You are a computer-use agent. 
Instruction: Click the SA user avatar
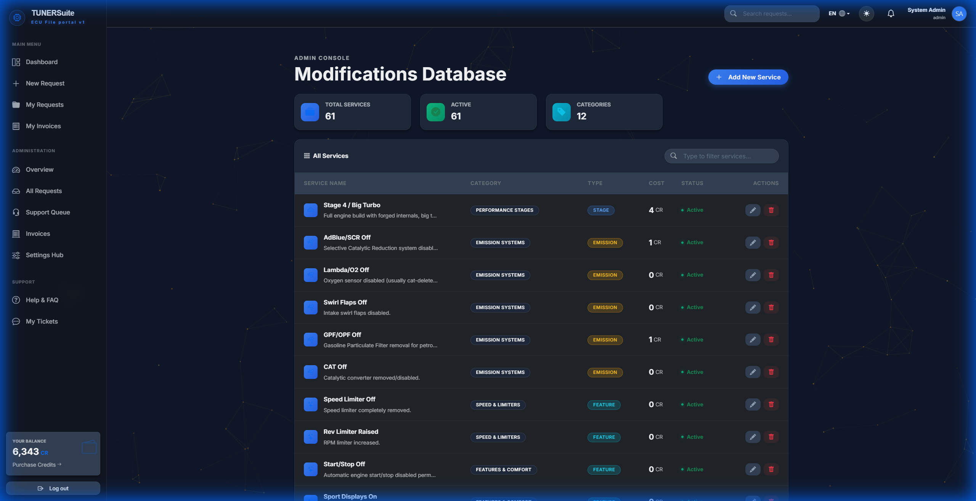pyautogui.click(x=959, y=14)
